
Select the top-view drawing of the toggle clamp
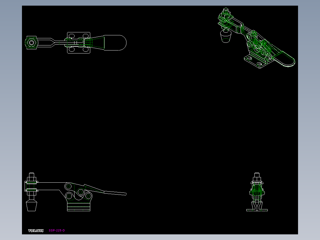(x=76, y=43)
